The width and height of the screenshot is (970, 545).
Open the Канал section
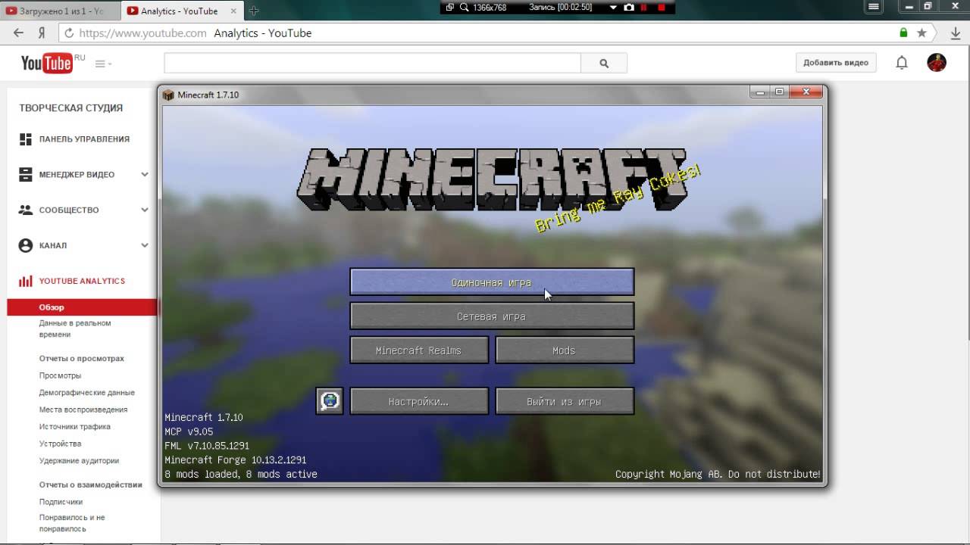[x=53, y=246]
